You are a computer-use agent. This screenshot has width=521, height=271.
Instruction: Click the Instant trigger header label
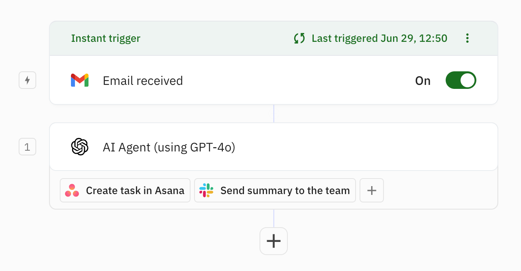click(x=106, y=38)
